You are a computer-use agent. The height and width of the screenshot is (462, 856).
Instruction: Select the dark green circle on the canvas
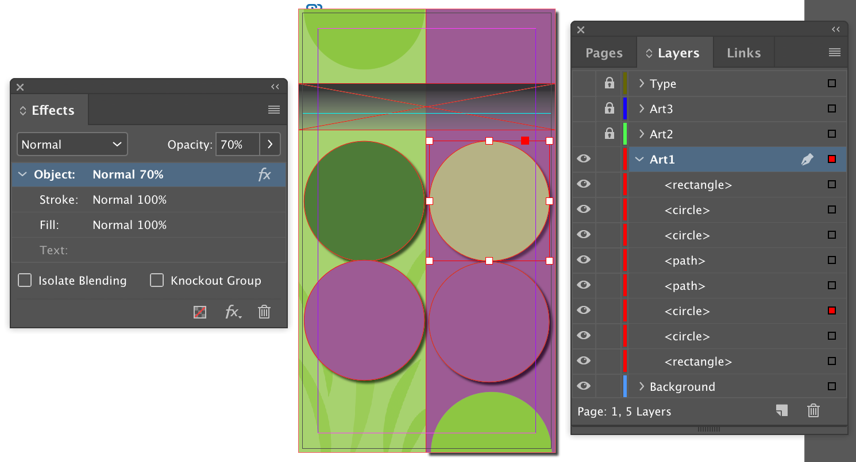click(x=364, y=201)
